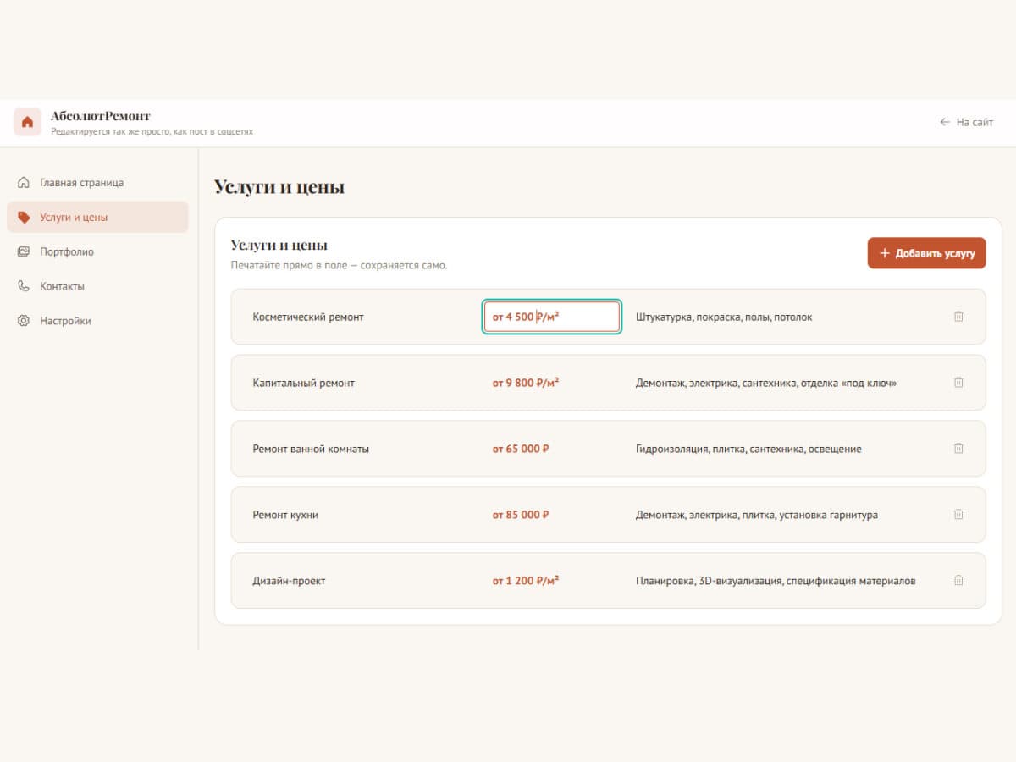The image size is (1016, 762).
Task: Open the Контакты section
Action: [x=97, y=286]
